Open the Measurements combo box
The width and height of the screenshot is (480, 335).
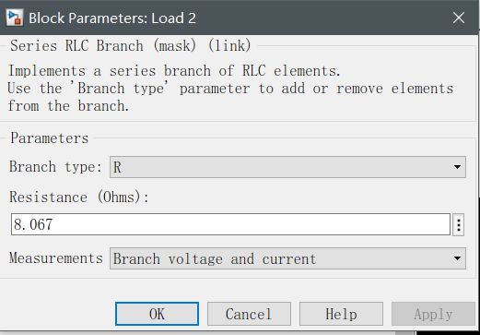[x=287, y=258]
